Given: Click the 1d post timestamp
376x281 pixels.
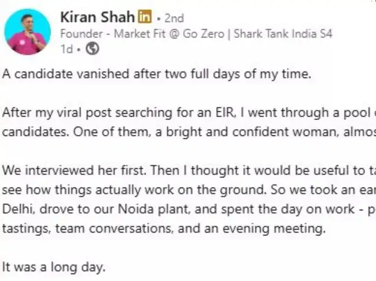Looking at the screenshot, I should tap(67, 49).
